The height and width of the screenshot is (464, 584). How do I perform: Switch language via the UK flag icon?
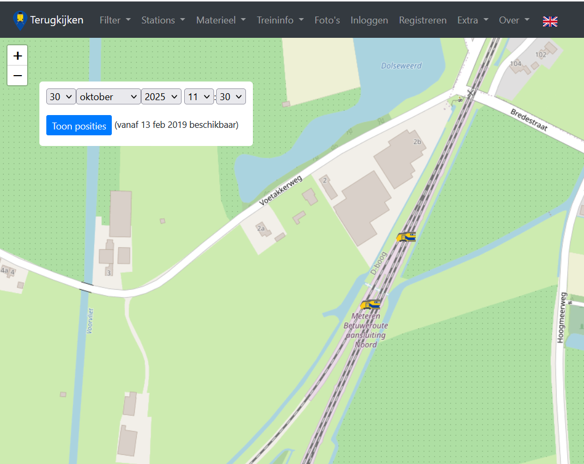[550, 21]
